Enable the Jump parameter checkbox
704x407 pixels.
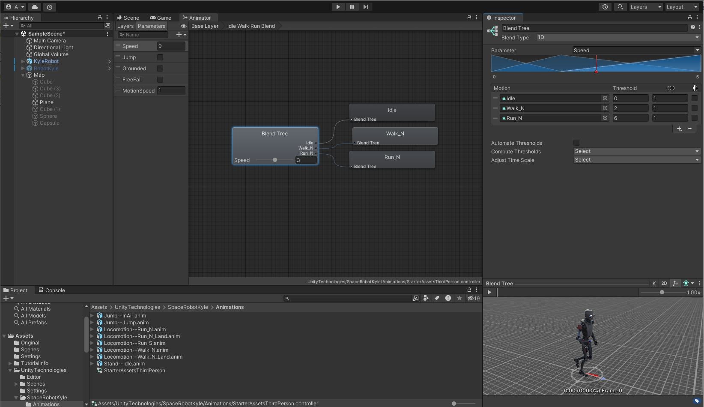click(160, 57)
